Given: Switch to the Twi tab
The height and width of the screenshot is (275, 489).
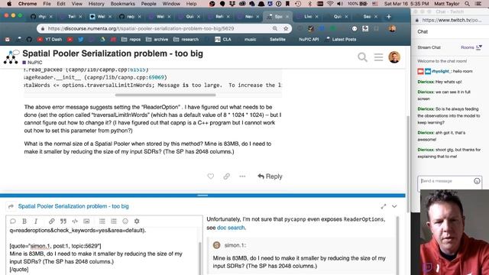Looking at the screenshot, I should click(72, 17).
